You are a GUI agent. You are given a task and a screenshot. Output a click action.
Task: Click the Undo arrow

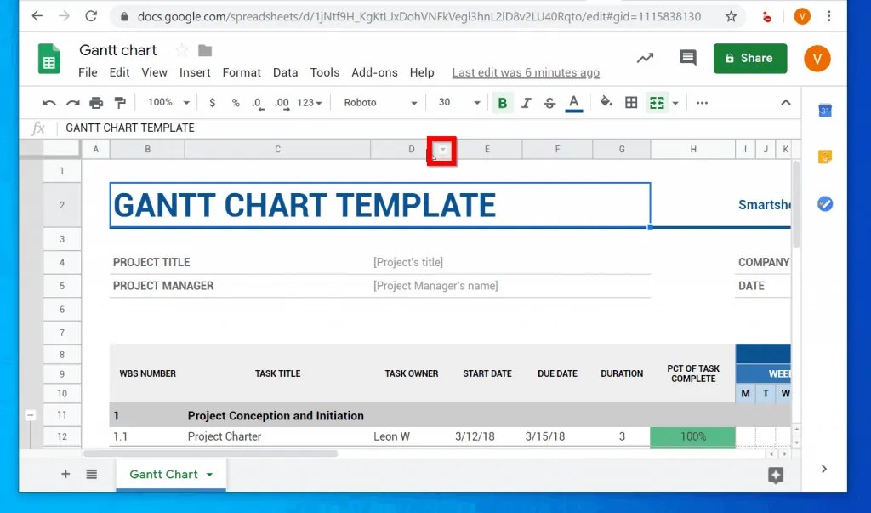[48, 102]
